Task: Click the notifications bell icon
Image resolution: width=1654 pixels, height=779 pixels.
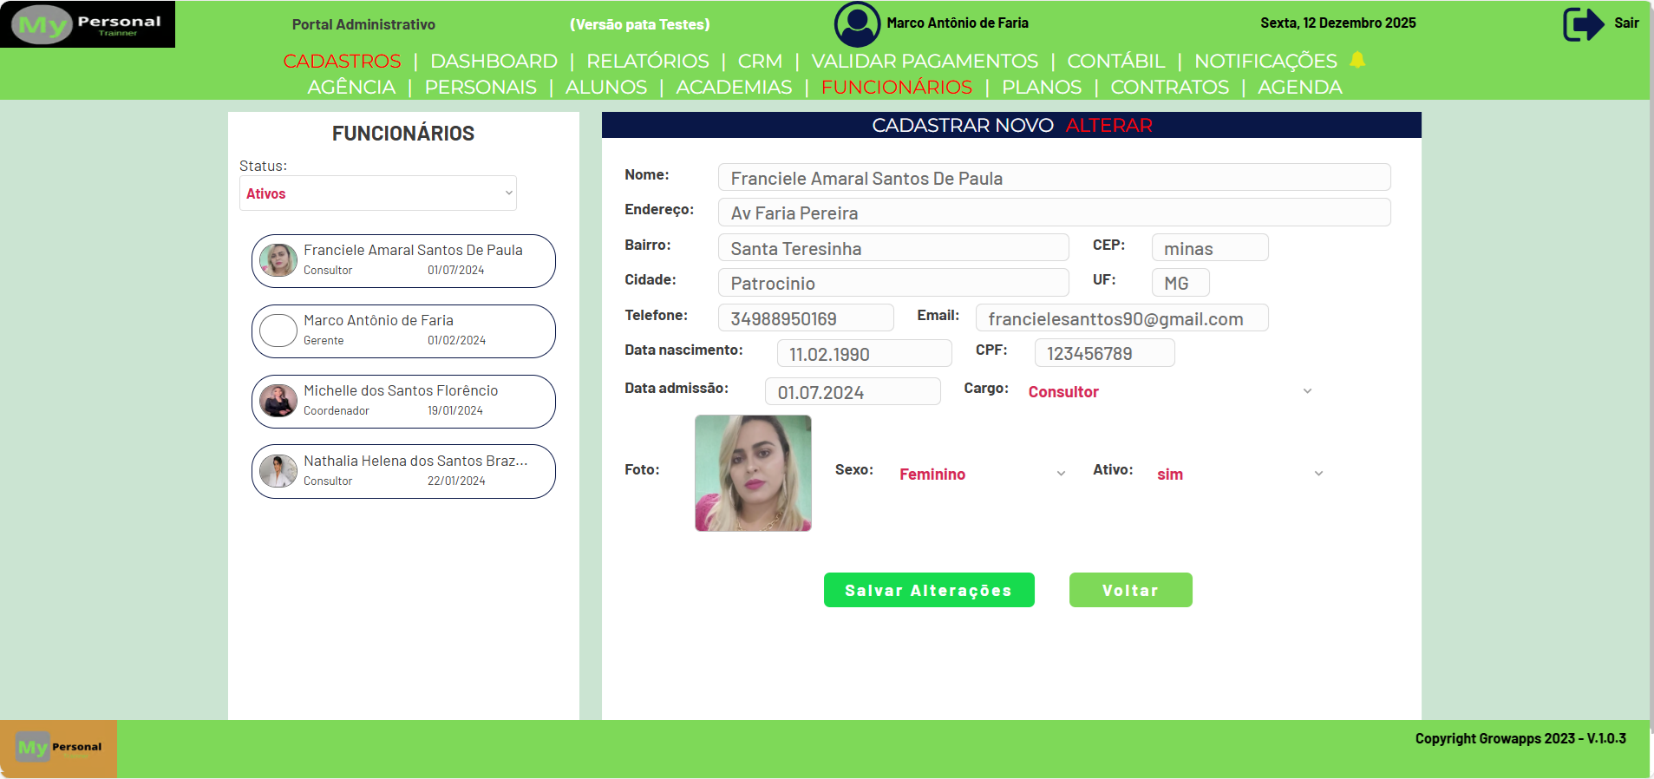Action: coord(1357,60)
